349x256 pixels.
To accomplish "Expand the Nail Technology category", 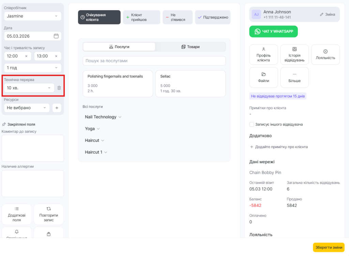I will [103, 117].
